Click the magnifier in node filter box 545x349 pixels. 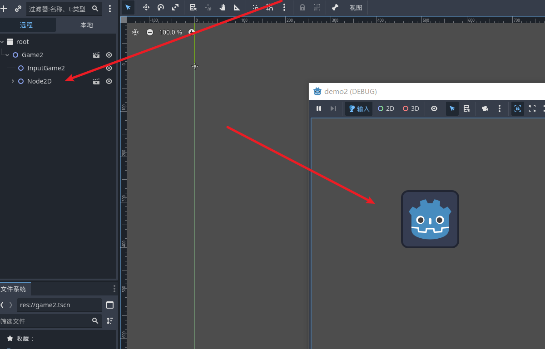95,8
